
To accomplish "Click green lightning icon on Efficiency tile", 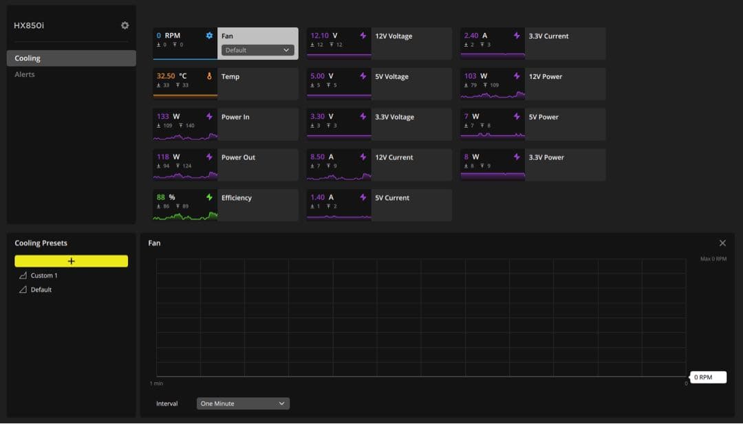I will (x=209, y=197).
